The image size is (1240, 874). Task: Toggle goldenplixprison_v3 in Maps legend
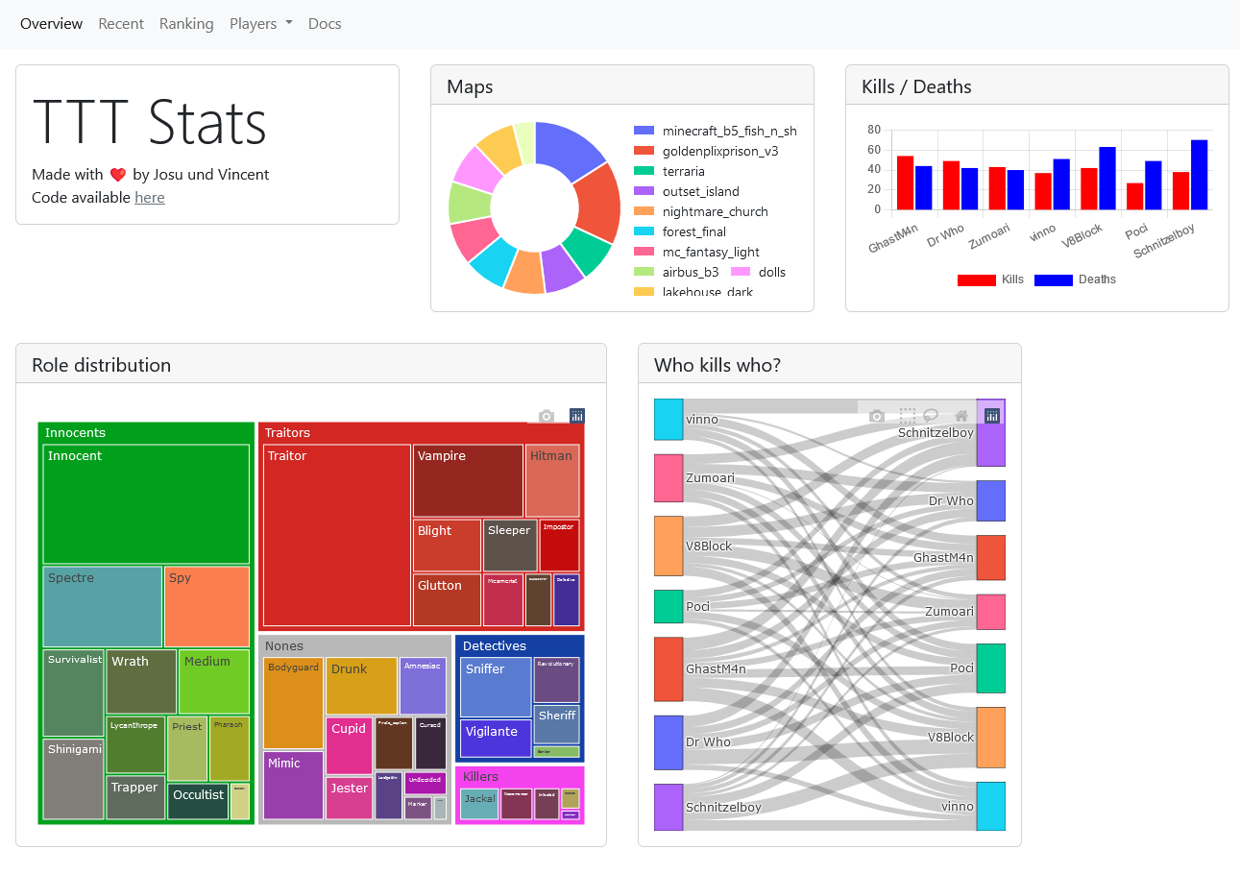[x=706, y=151]
